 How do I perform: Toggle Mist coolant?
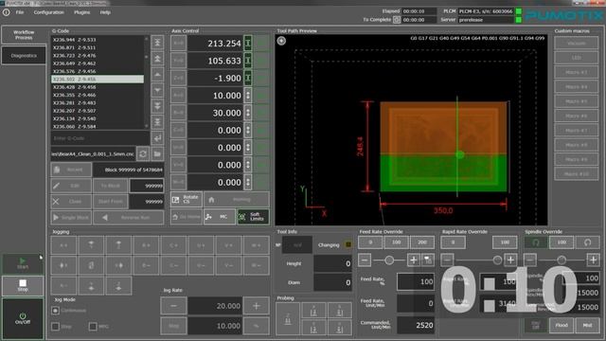587,326
